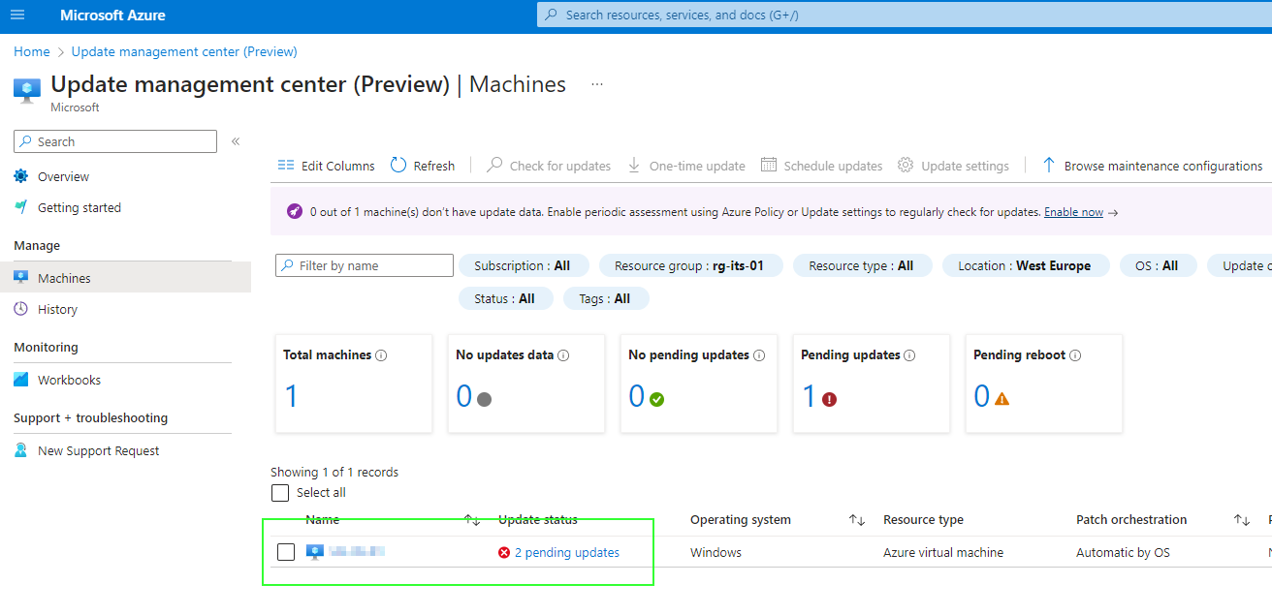Image resolution: width=1272 pixels, height=615 pixels.
Task: Open the Resource type : All filter
Action: 861,265
